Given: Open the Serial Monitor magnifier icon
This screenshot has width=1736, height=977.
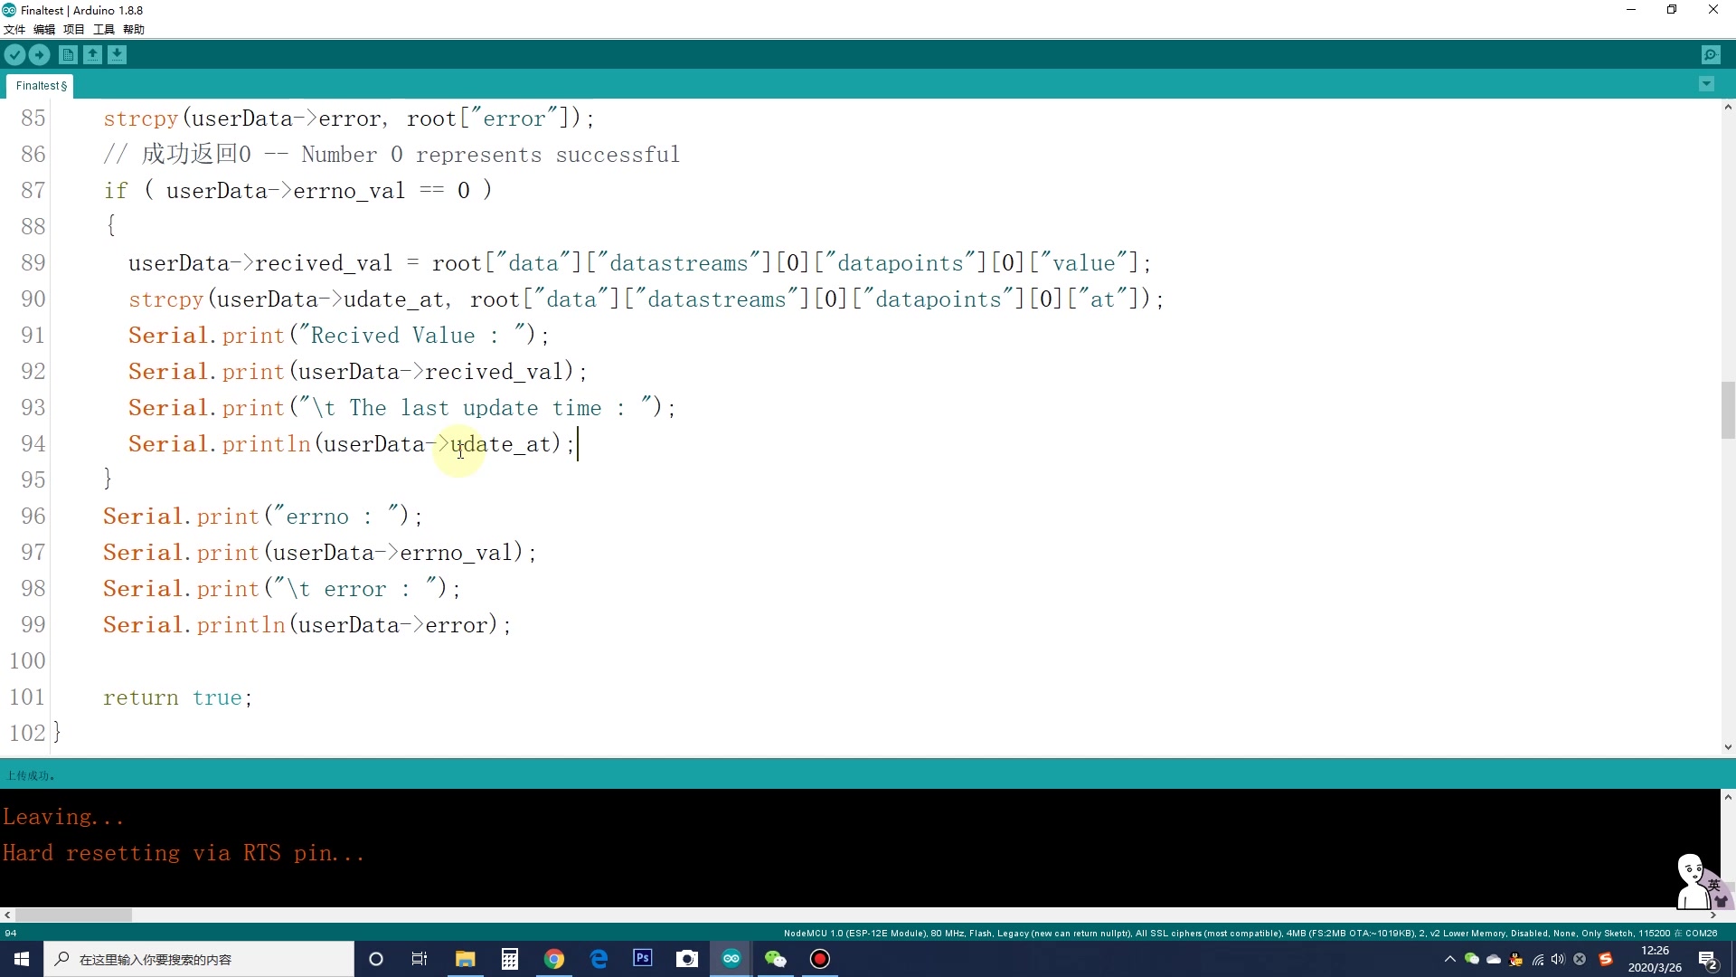Looking at the screenshot, I should [1711, 55].
